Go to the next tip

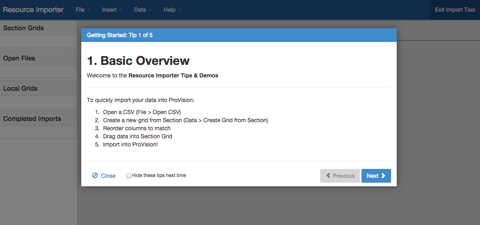376,176
